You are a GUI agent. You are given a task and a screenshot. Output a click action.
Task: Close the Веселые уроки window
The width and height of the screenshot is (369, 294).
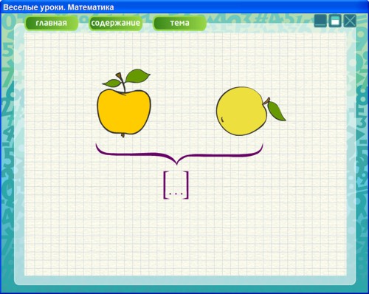(350, 21)
